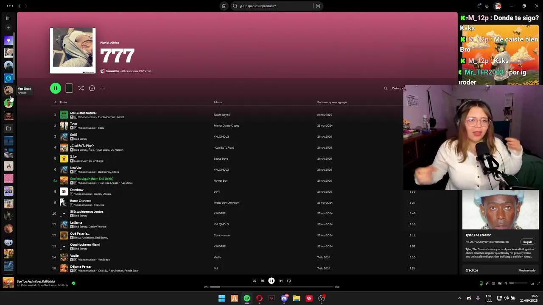Mute the volume speaker icon

(505, 283)
